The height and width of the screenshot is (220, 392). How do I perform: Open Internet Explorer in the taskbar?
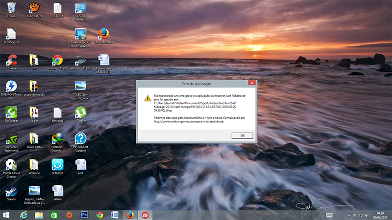(x=23, y=215)
